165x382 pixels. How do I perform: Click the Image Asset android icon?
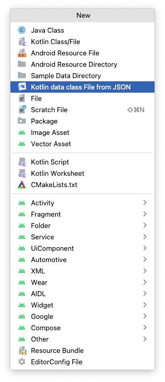click(x=22, y=133)
